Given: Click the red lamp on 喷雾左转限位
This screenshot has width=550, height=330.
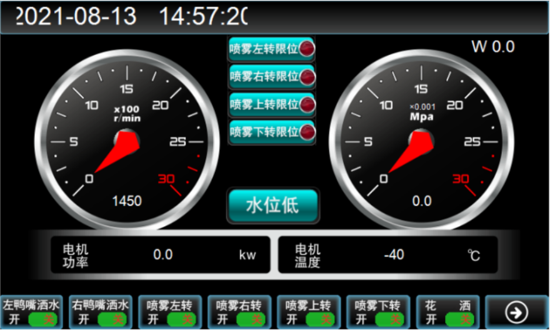Looking at the screenshot, I should click(307, 49).
